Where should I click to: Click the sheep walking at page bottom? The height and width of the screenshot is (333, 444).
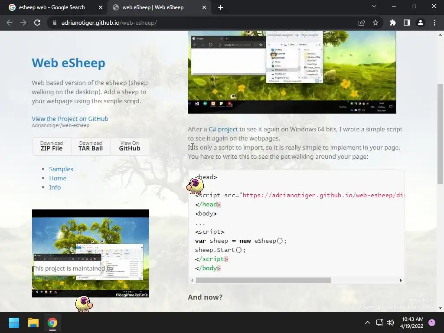(84, 304)
